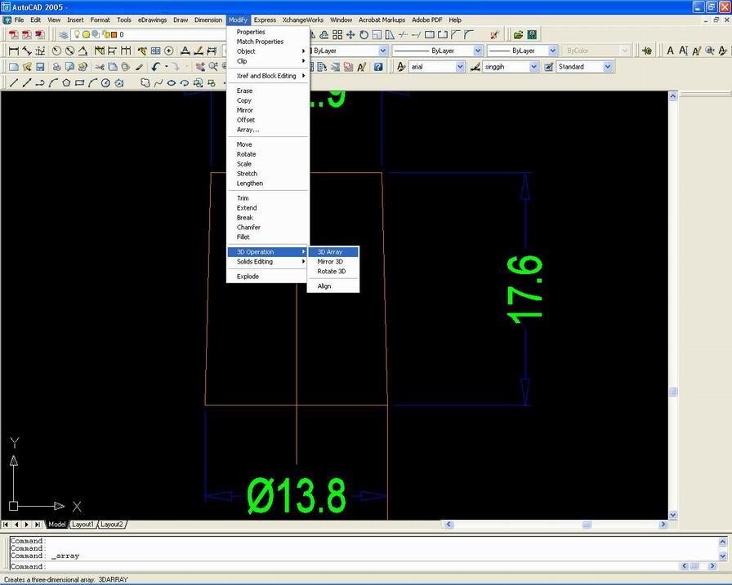The image size is (732, 585).
Task: Switch to the Layout1 tab
Action: [x=83, y=525]
